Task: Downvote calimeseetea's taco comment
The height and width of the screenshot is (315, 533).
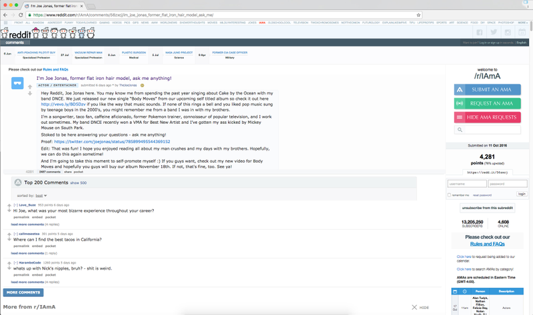Action: coord(9,239)
